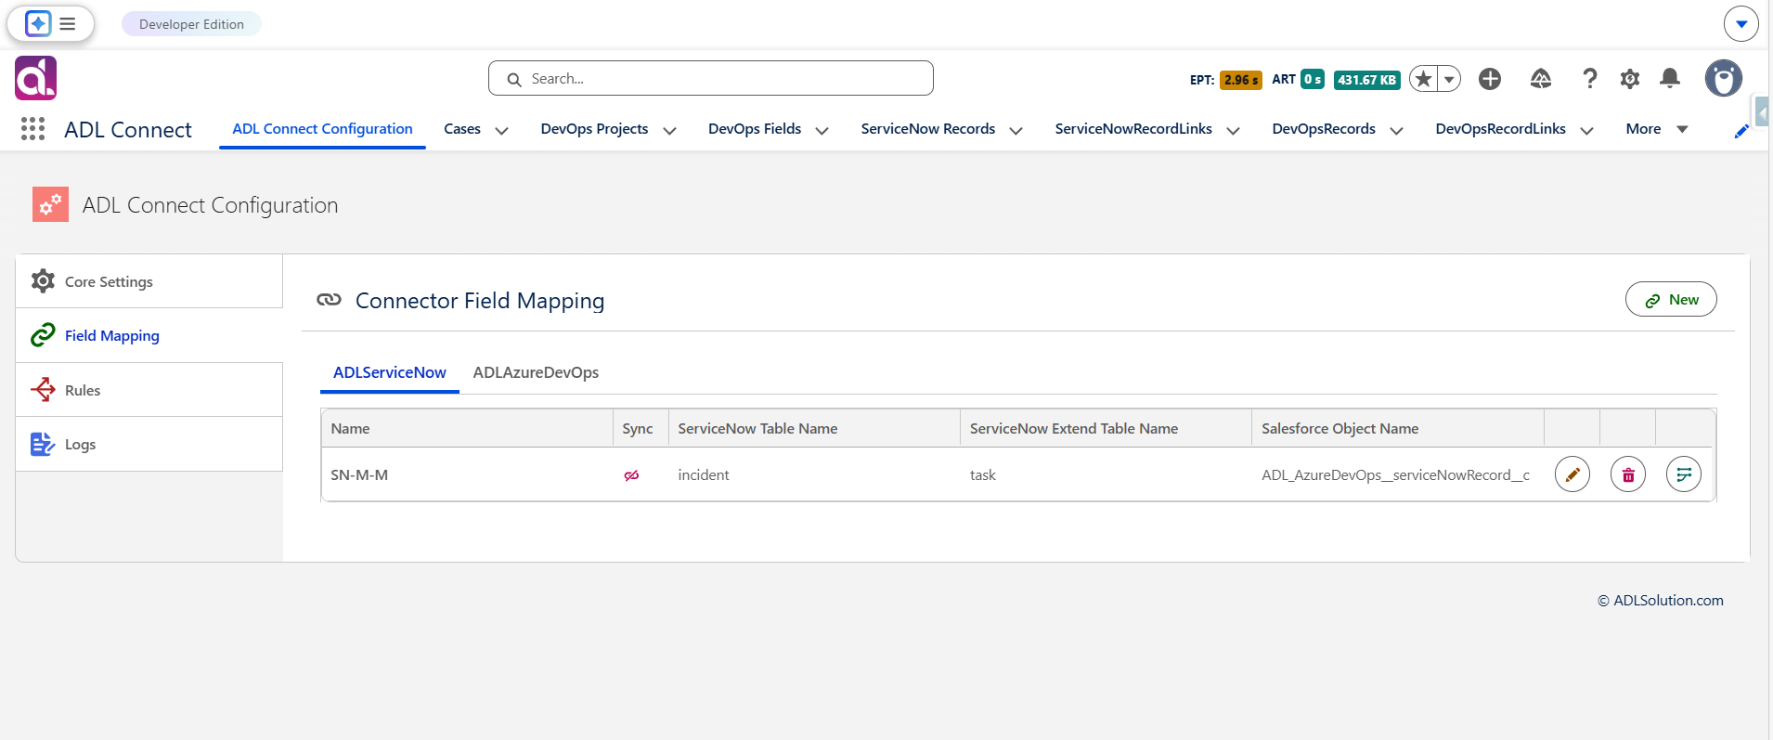Open Trailhead guidance icon
Viewport: 1773px width, 740px height.
click(x=1540, y=79)
